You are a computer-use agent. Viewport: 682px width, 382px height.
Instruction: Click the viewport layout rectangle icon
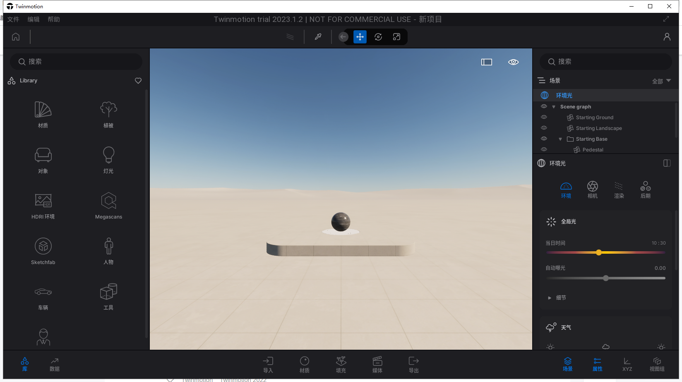pyautogui.click(x=487, y=62)
